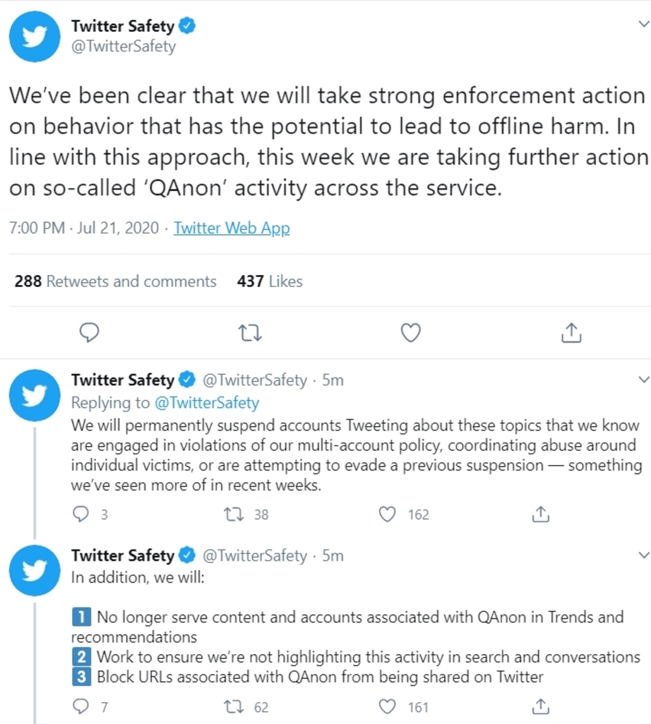Expand options for the permanent suspension reply
This screenshot has height=724, width=651.
point(643,380)
